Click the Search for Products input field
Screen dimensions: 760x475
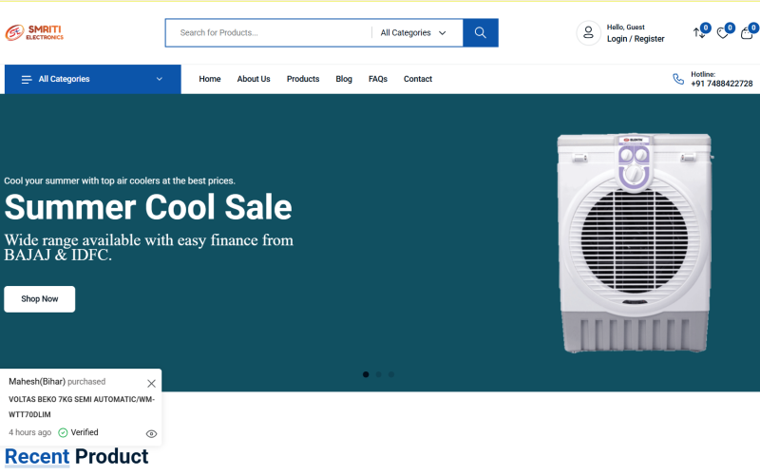[269, 33]
